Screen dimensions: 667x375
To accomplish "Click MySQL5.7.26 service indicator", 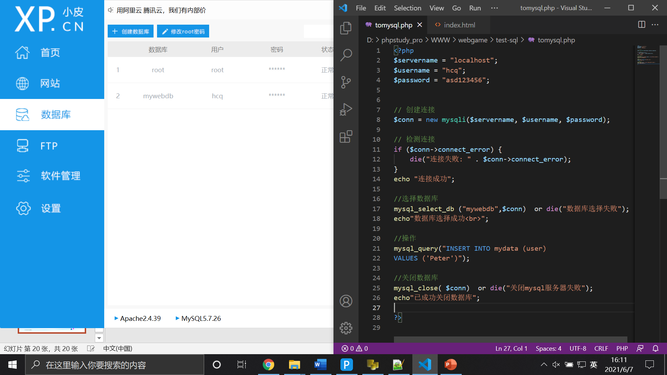I will [198, 318].
